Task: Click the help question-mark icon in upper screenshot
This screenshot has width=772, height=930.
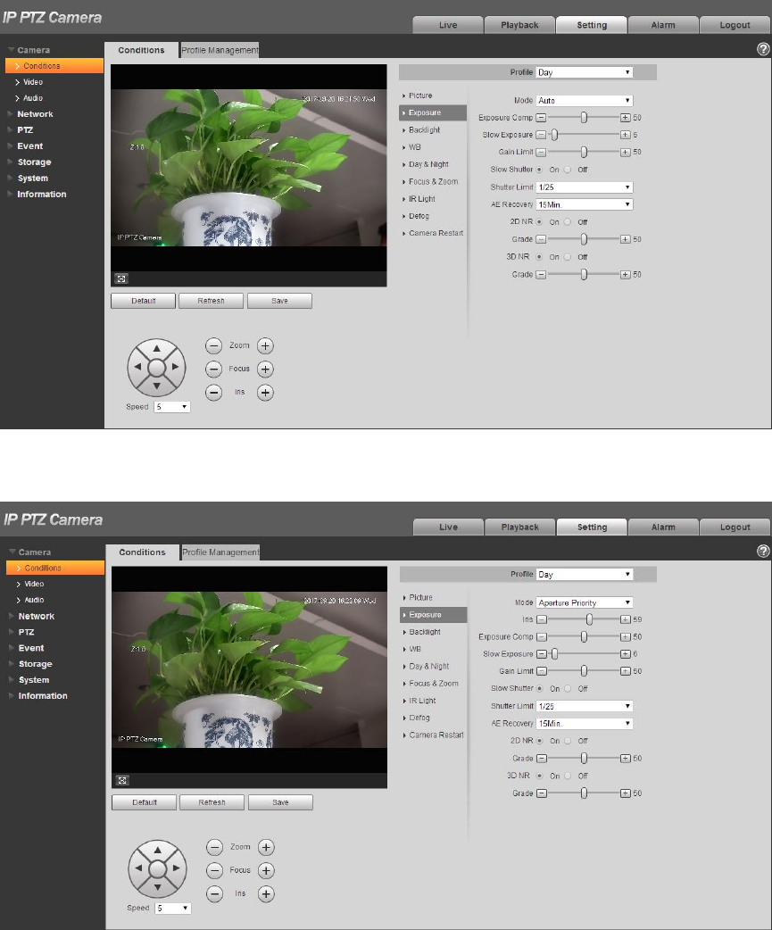Action: coord(763,49)
